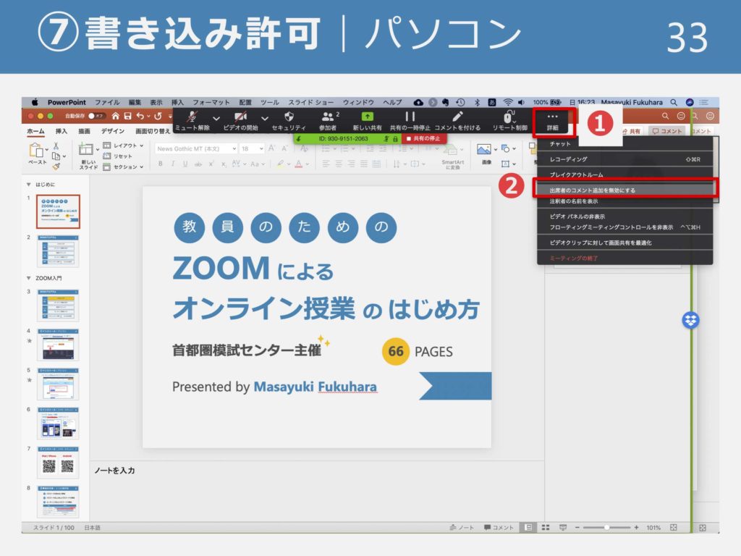The image size is (741, 556).
Task: Collapse the はじめに section
Action: [x=29, y=185]
